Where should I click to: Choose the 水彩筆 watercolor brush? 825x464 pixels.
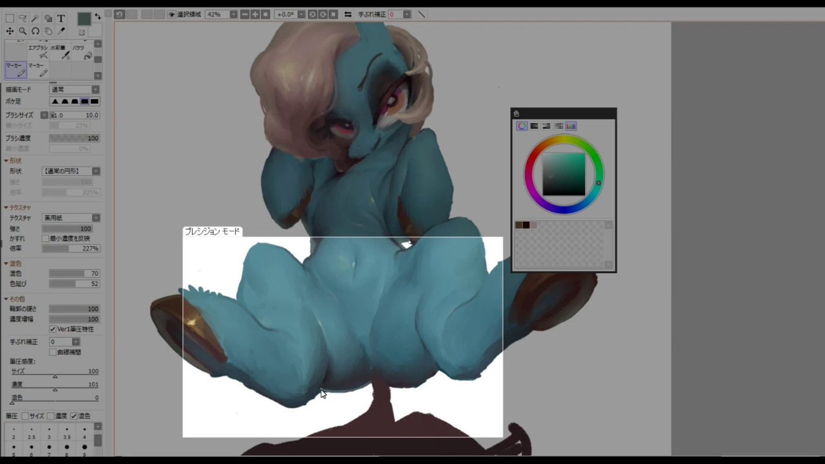click(x=60, y=52)
